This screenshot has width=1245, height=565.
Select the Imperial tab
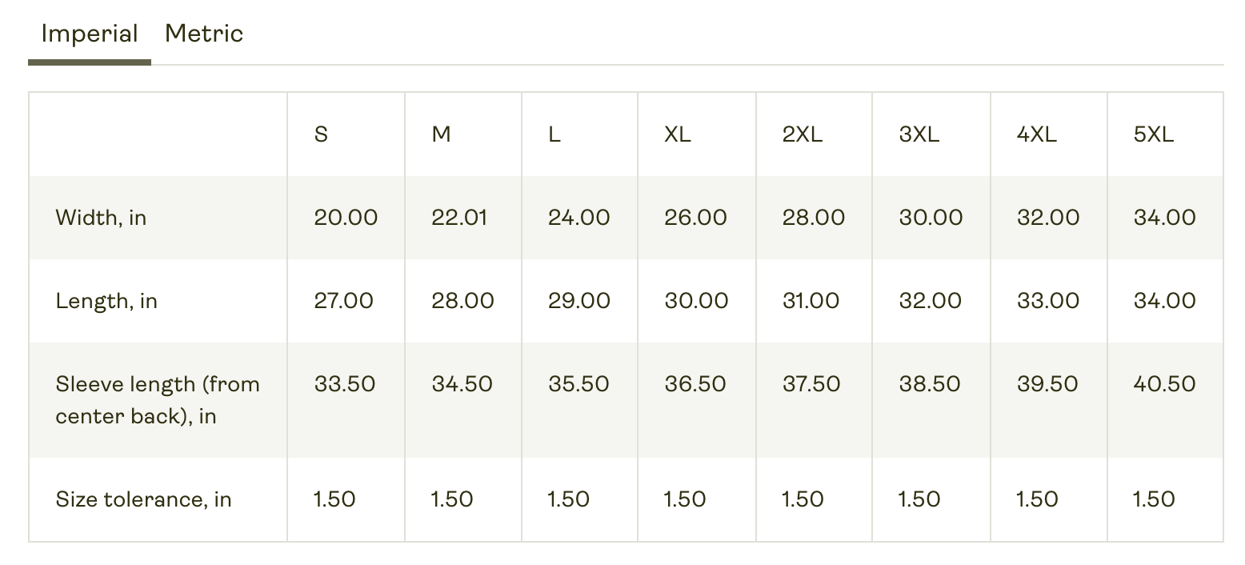click(x=90, y=34)
